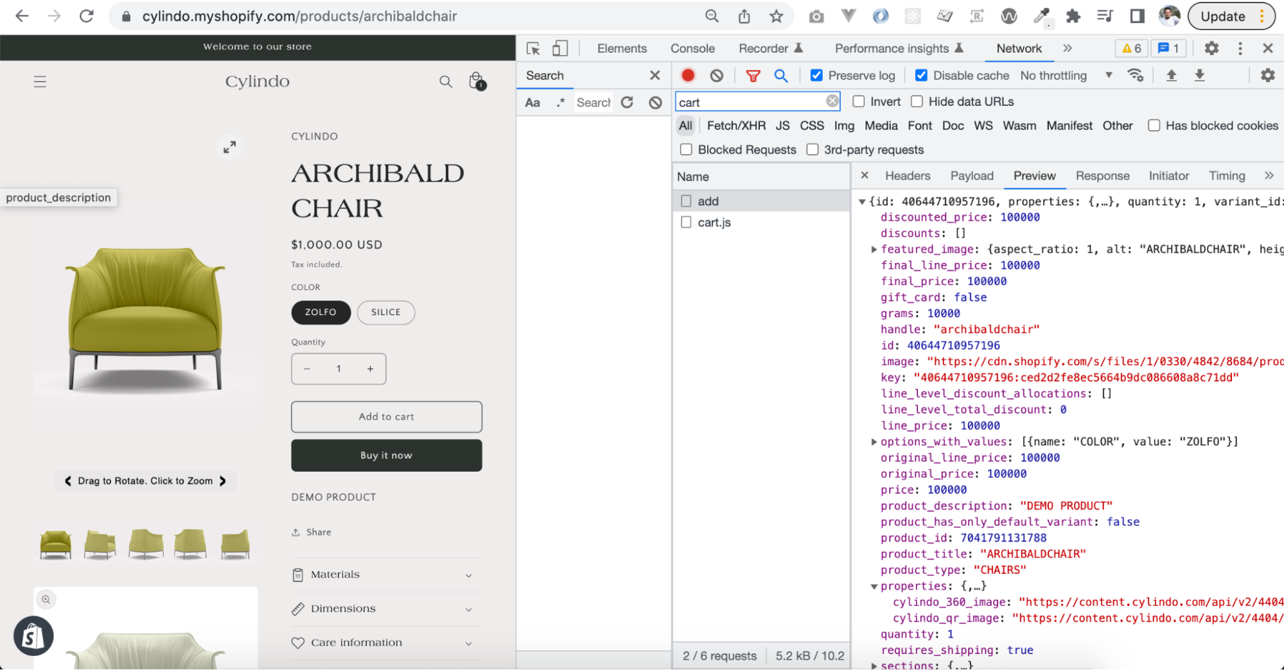Screen dimensions: 1284x670
Task: Clear the cart filter text
Action: coord(832,101)
